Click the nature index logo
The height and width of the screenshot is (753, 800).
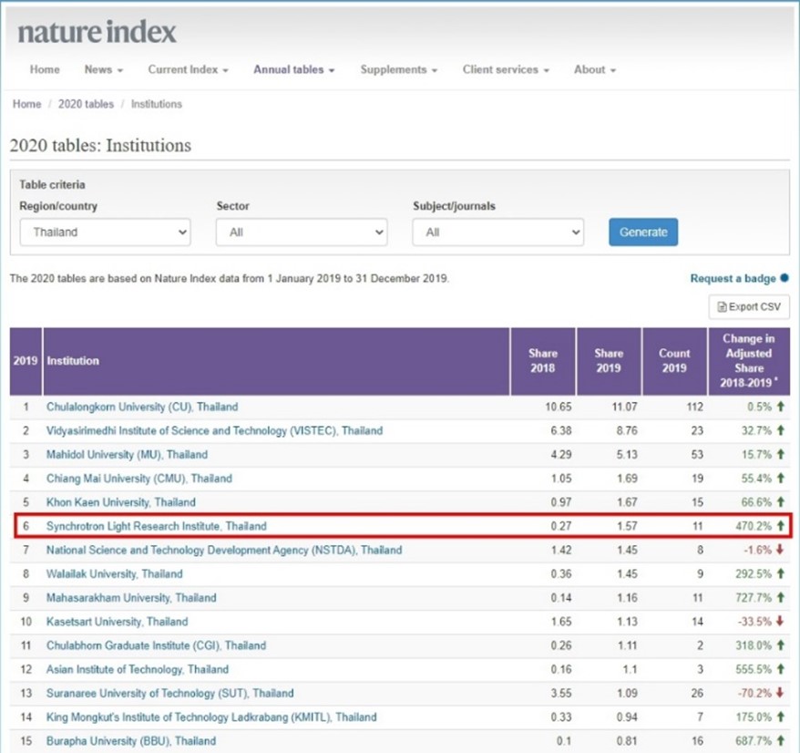tap(97, 32)
